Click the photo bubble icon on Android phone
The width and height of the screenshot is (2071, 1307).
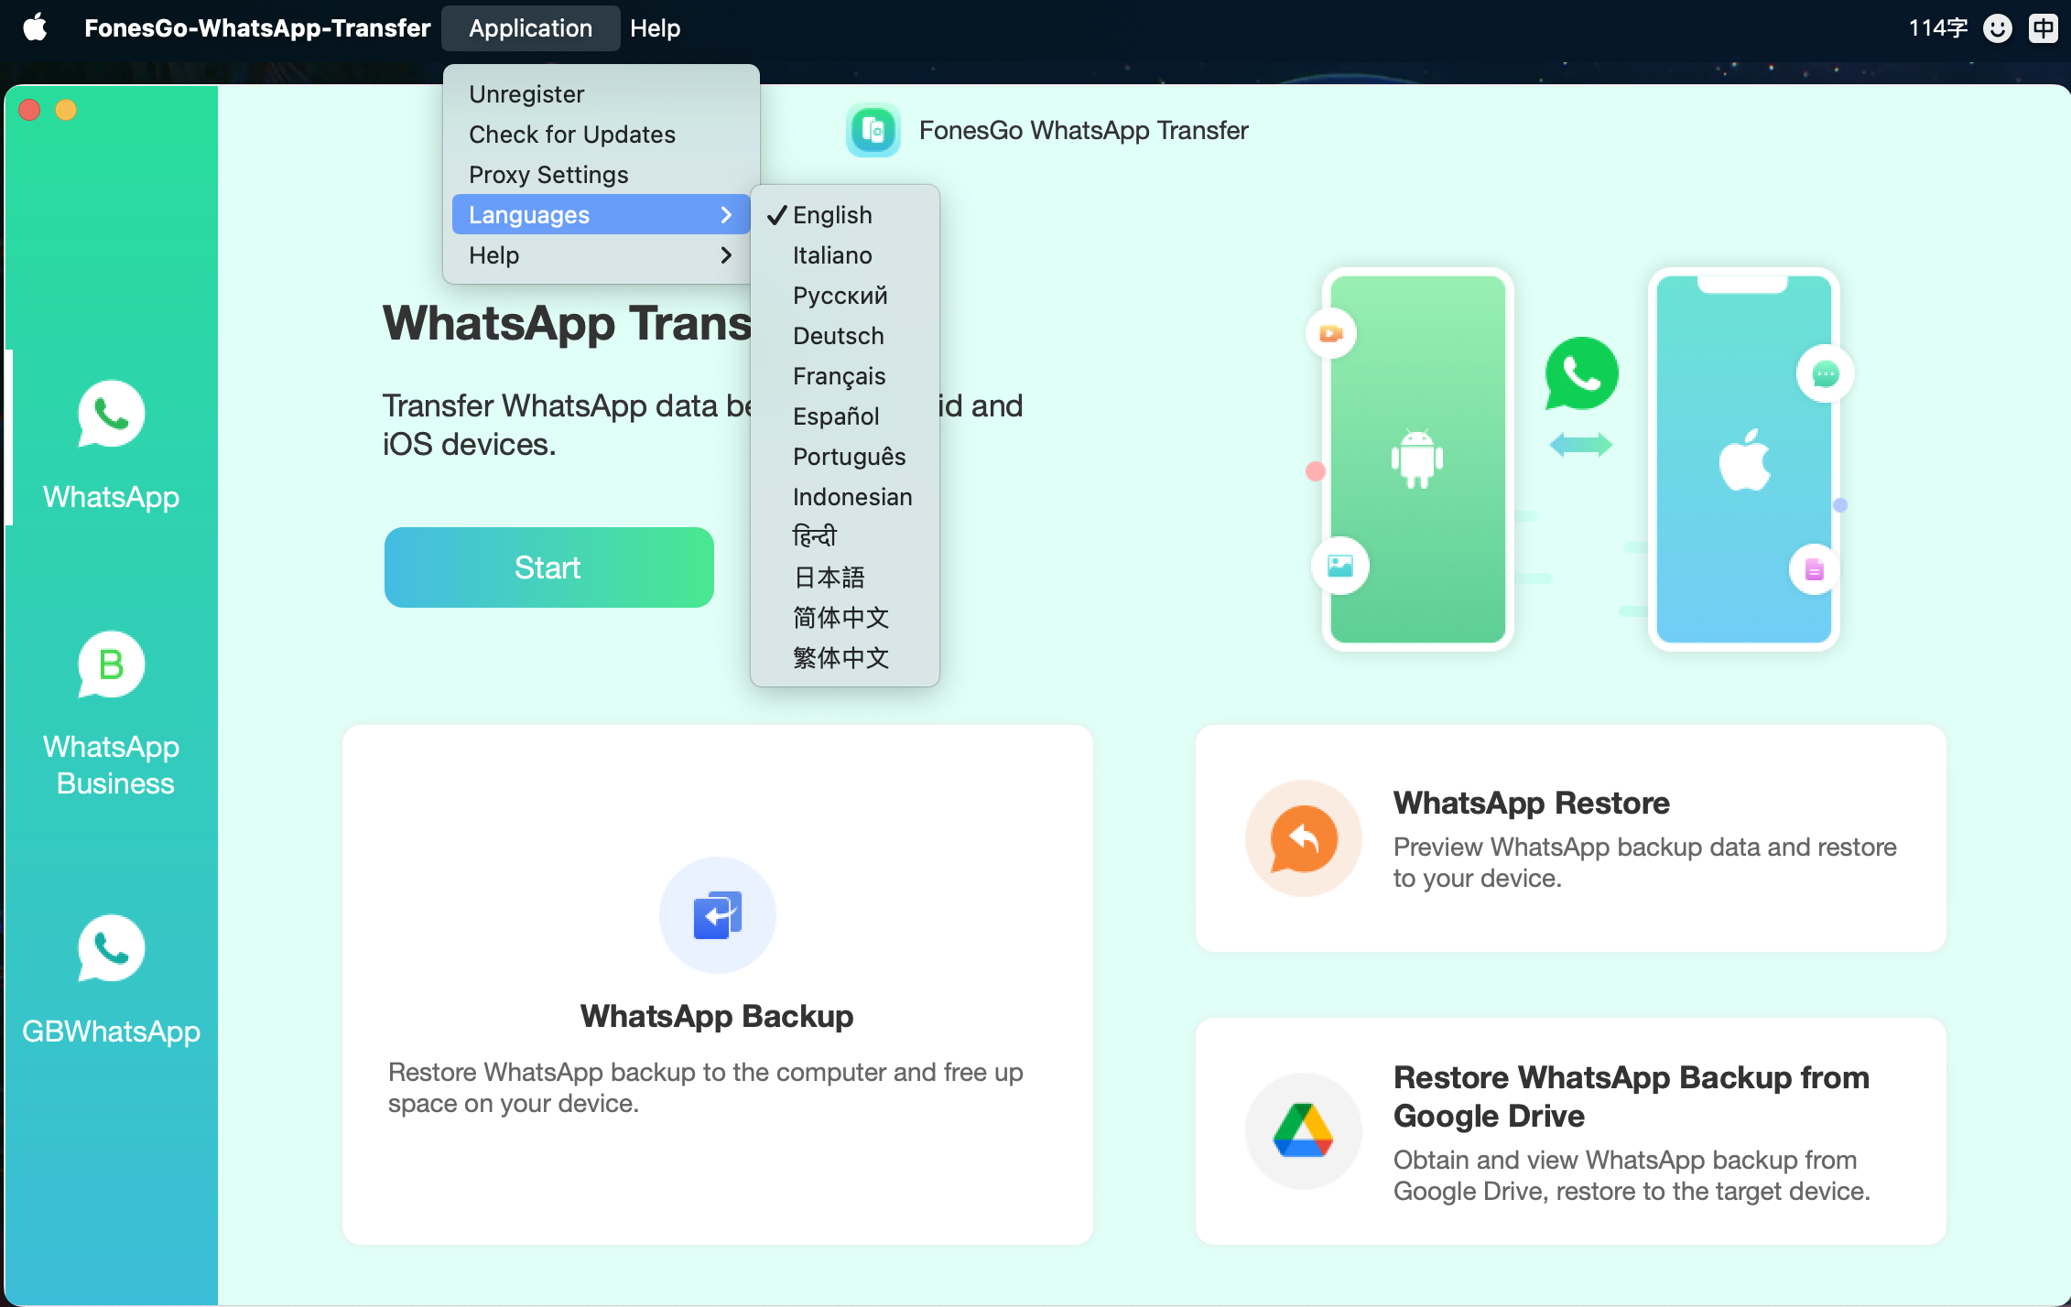click(x=1340, y=566)
